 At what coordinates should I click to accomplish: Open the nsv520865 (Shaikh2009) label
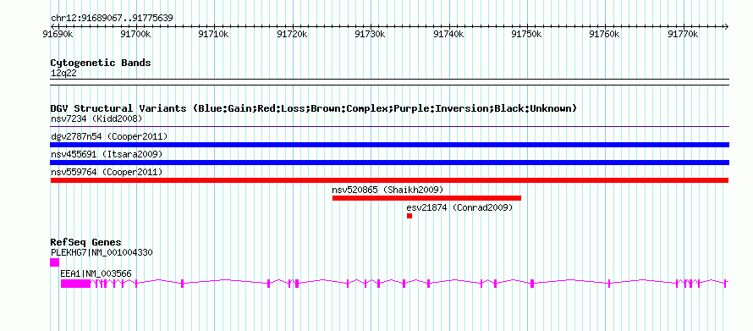coord(387,190)
